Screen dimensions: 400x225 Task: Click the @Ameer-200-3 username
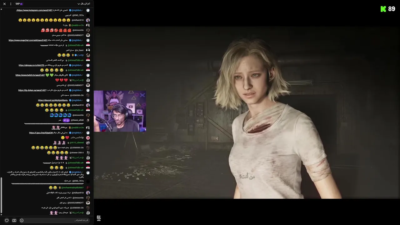(x=77, y=153)
